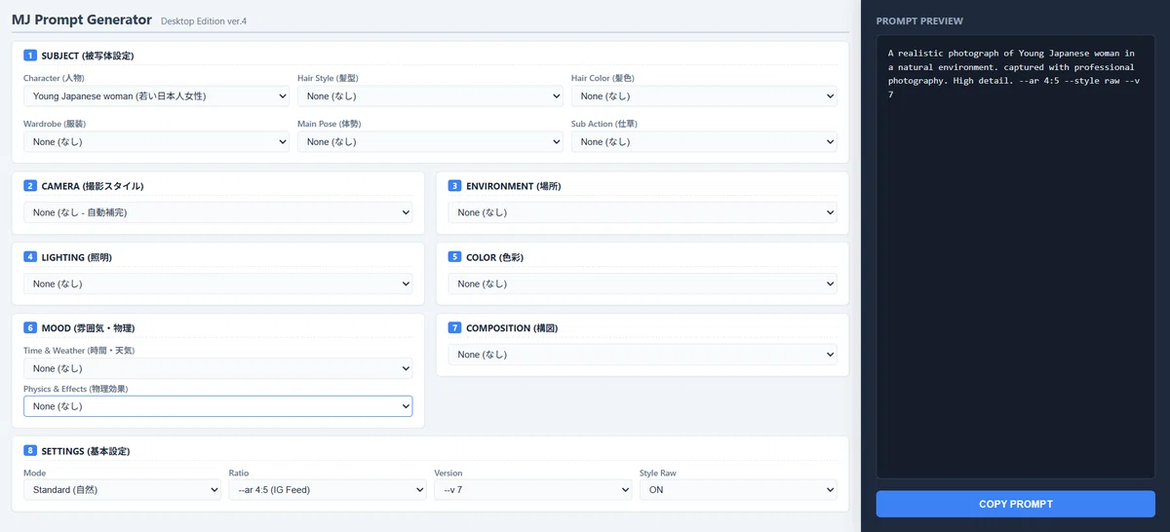
Task: Click the Style Raw label
Action: [658, 473]
